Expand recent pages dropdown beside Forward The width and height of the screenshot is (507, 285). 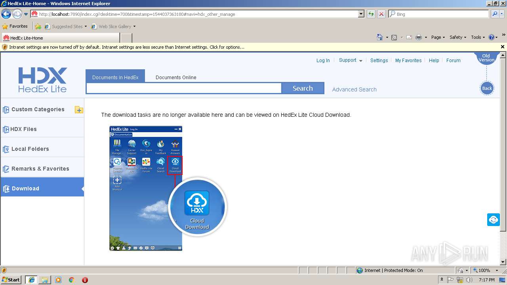(x=26, y=14)
